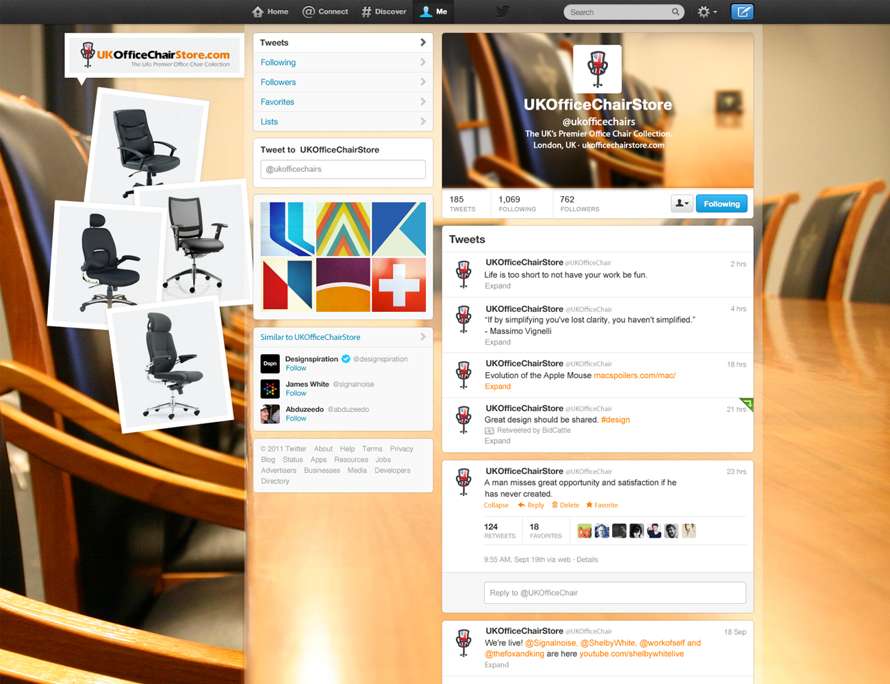The width and height of the screenshot is (890, 684).
Task: Click the Tweet to @ukofficechairs field
Action: tap(343, 169)
